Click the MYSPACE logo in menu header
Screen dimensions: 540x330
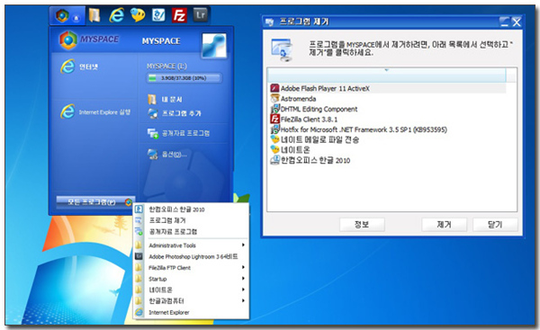point(89,40)
